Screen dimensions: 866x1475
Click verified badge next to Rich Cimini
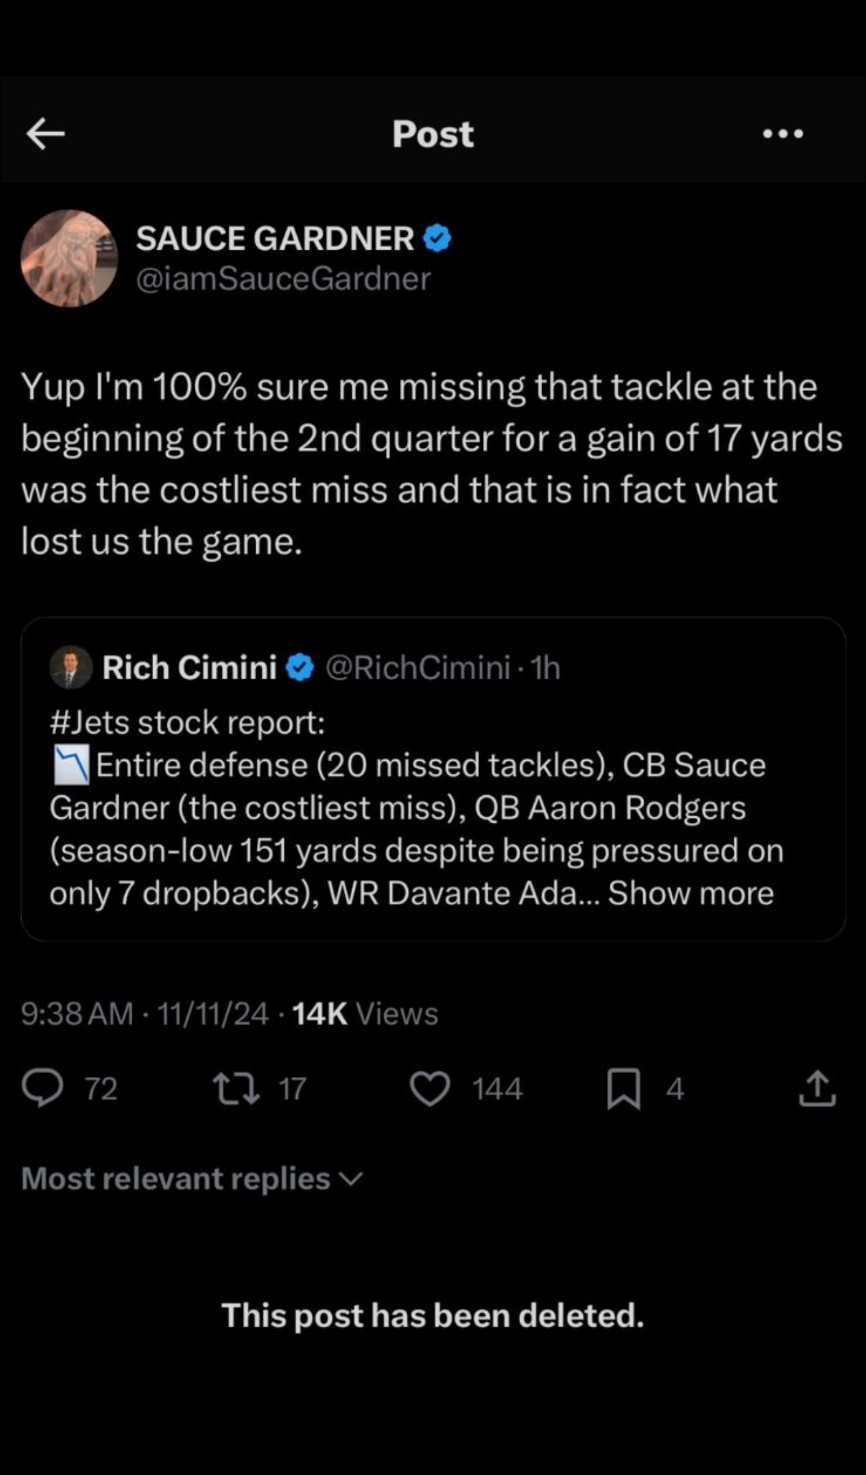299,668
